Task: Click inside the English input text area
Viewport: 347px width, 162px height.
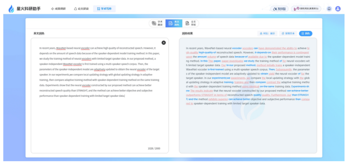Action: click(100, 96)
